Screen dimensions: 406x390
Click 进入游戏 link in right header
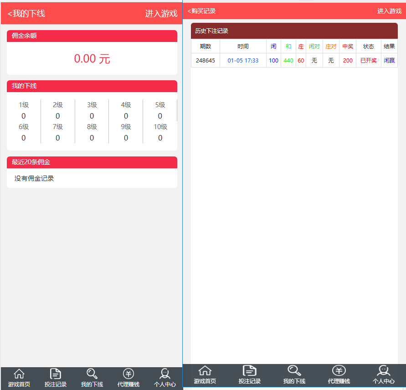[x=389, y=11]
